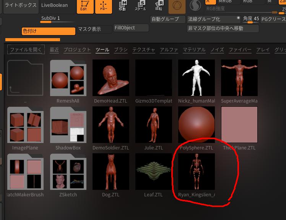Switch to the アレイ (Array) tab
The width and height of the screenshot is (286, 220).
(x=263, y=50)
